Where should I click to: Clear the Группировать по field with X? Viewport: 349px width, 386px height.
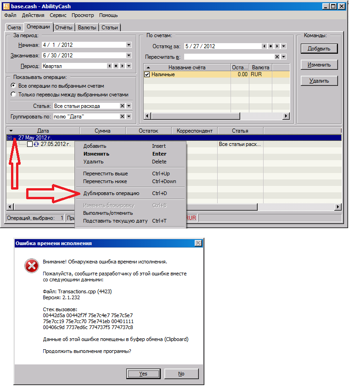click(122, 117)
